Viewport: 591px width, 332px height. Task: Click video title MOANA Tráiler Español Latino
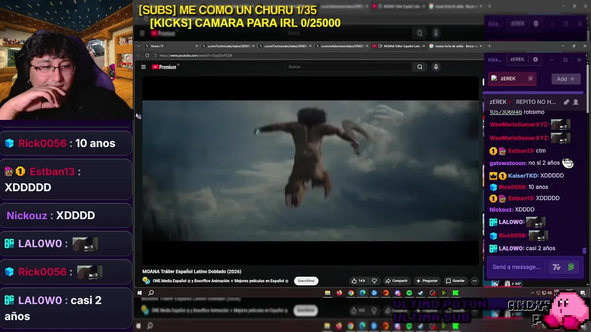pyautogui.click(x=192, y=272)
